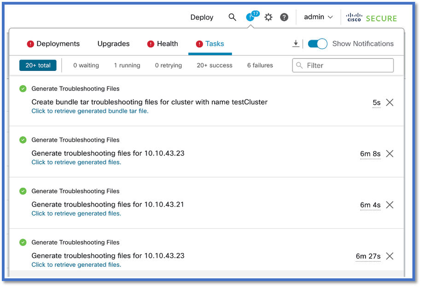Switch to the Health tab
This screenshot has width=421, height=287.
[163, 44]
